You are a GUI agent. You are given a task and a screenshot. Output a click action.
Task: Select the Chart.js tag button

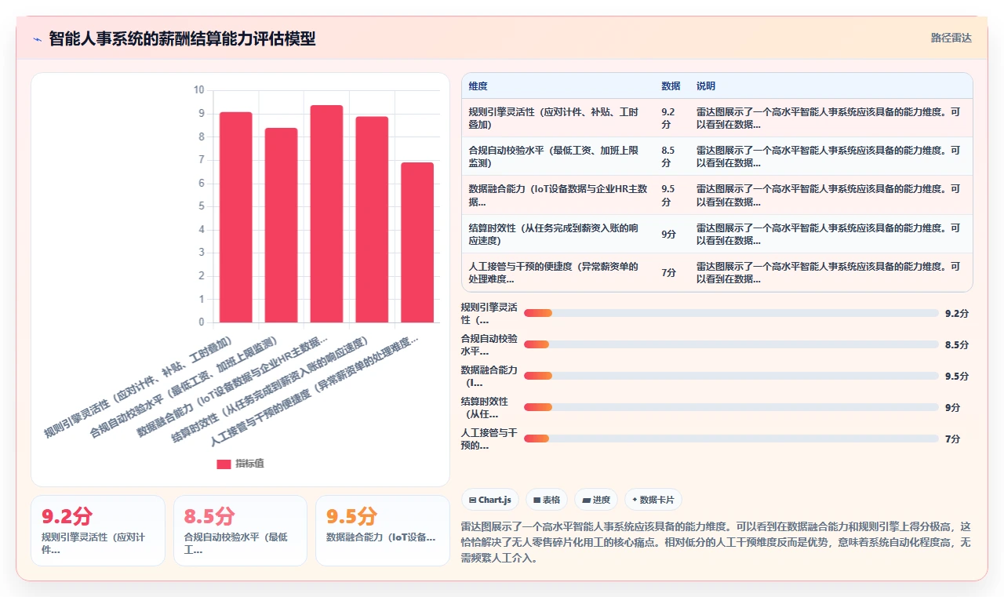(490, 500)
